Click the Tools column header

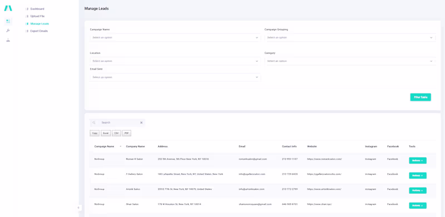tap(412, 146)
